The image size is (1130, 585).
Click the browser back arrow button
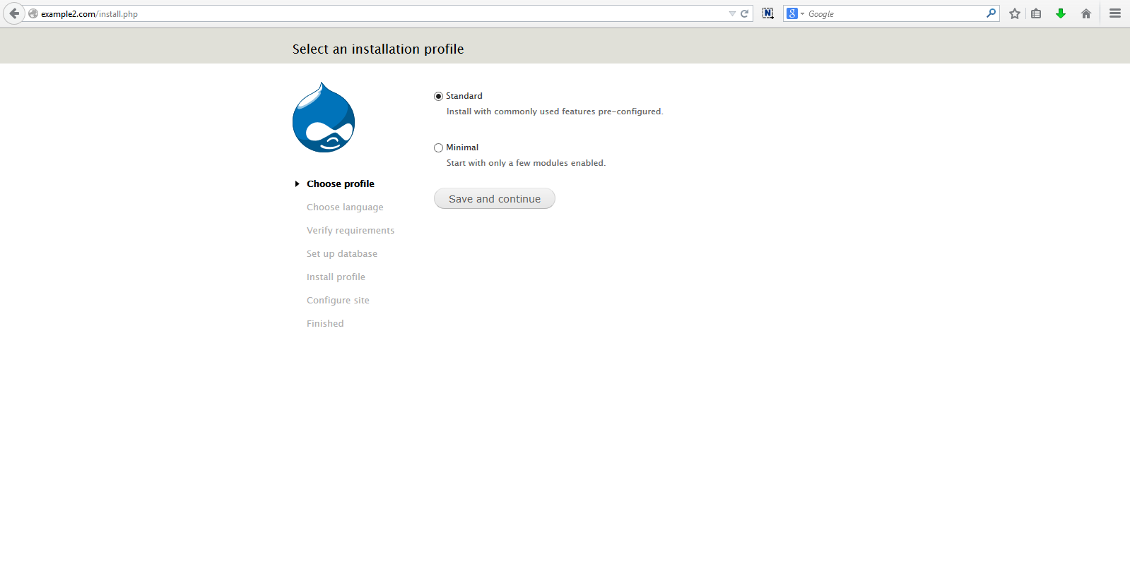coord(14,13)
